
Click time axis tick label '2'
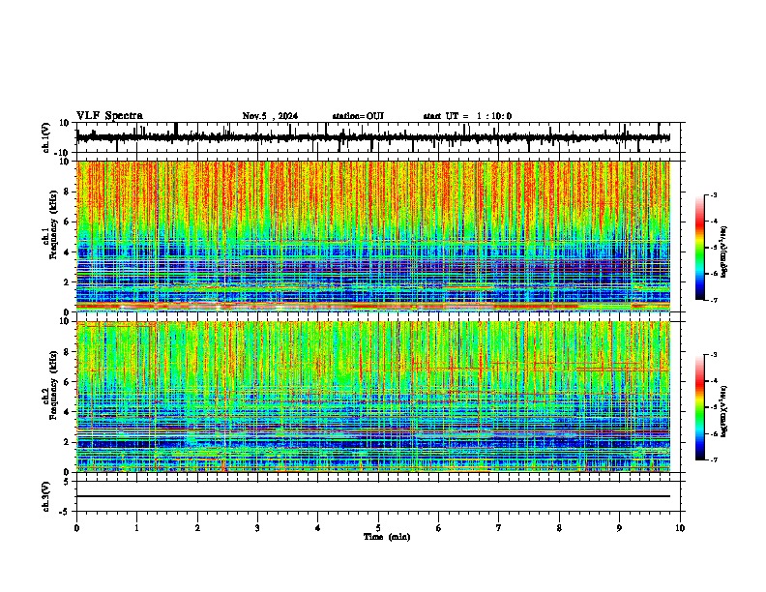[197, 528]
